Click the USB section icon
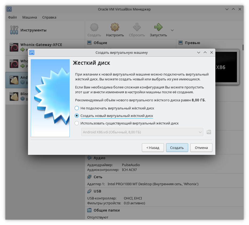This screenshot has height=225, width=249. [x=89, y=191]
